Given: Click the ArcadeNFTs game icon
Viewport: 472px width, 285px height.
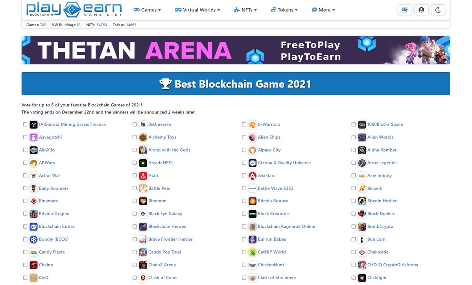Looking at the screenshot, I should tap(143, 163).
